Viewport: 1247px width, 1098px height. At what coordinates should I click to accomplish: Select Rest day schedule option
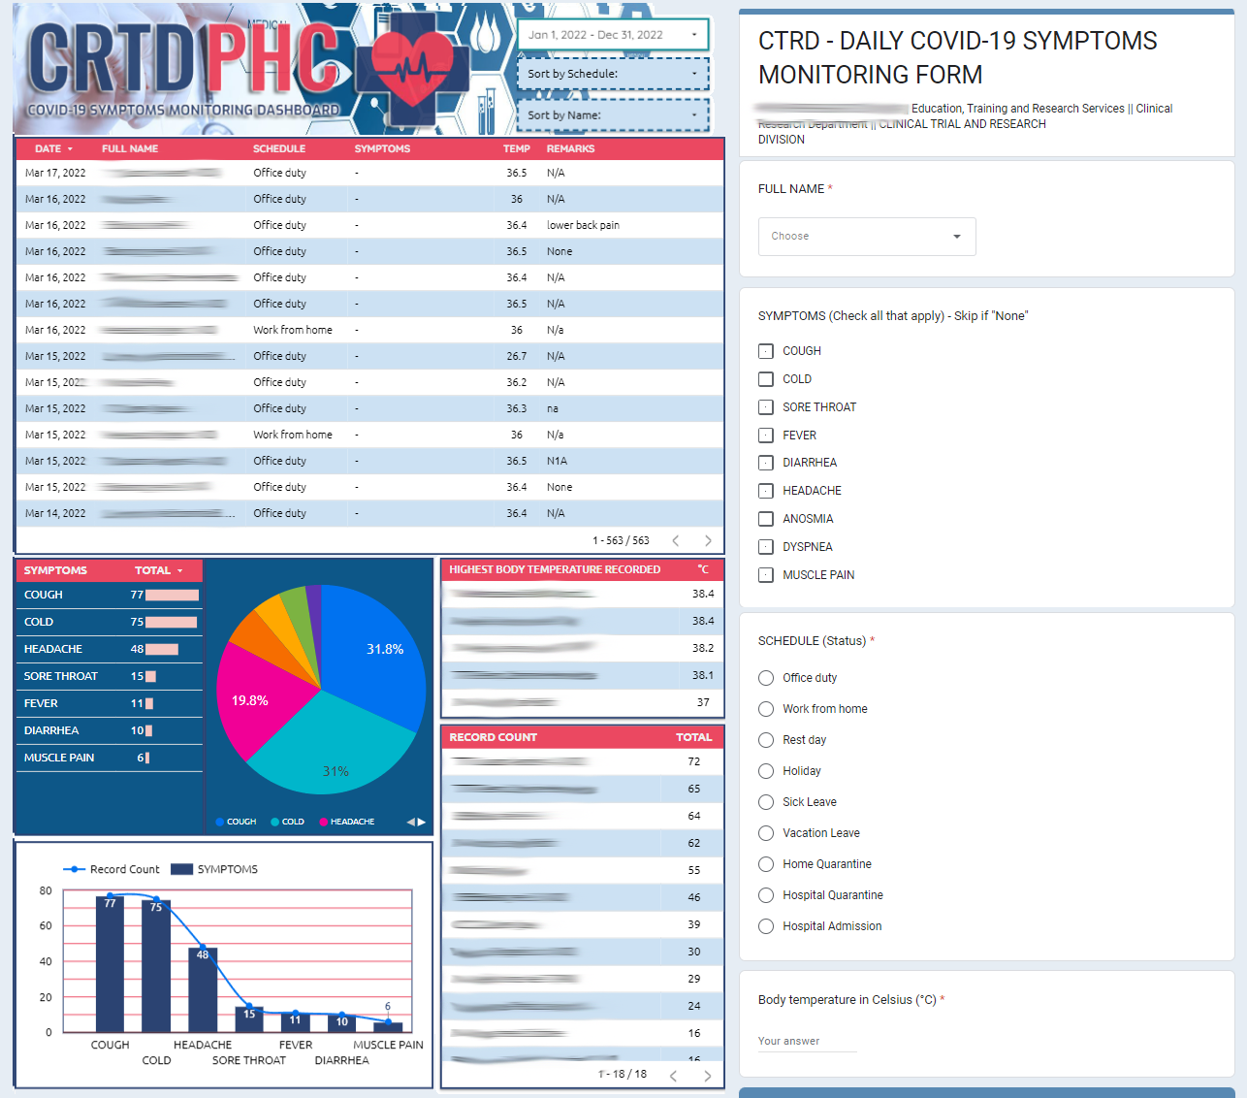tap(766, 740)
